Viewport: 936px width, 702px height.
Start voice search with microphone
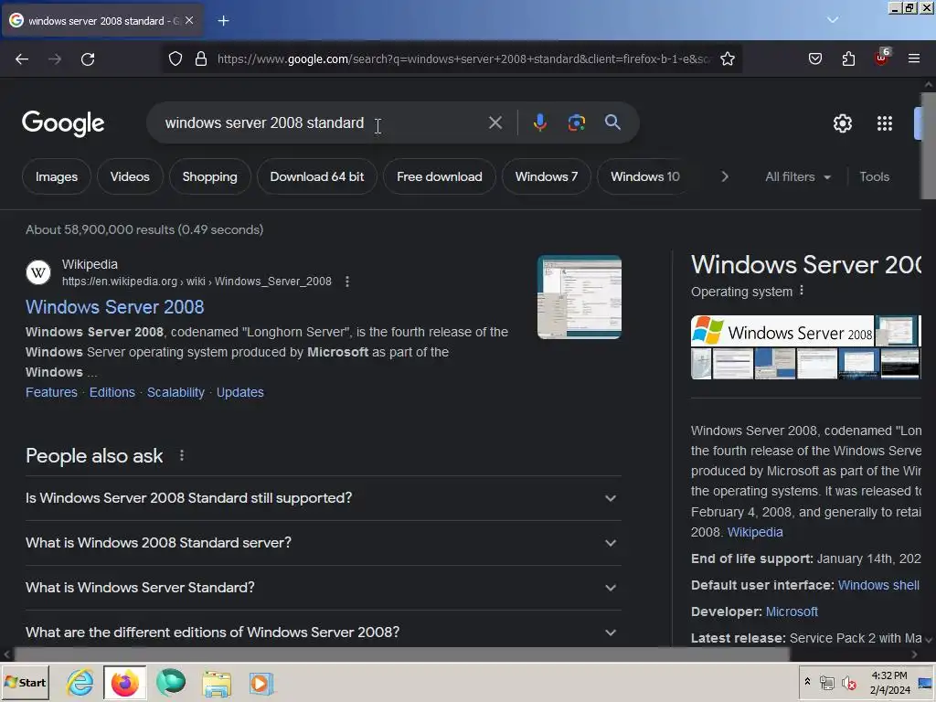539,123
